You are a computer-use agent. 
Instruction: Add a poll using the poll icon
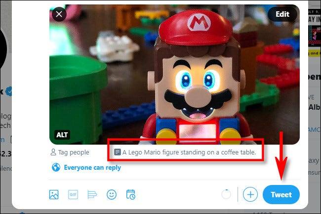(x=92, y=195)
